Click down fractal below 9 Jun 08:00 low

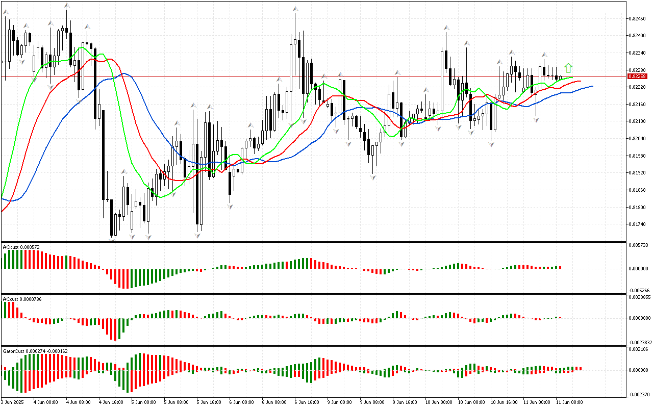click(x=373, y=177)
